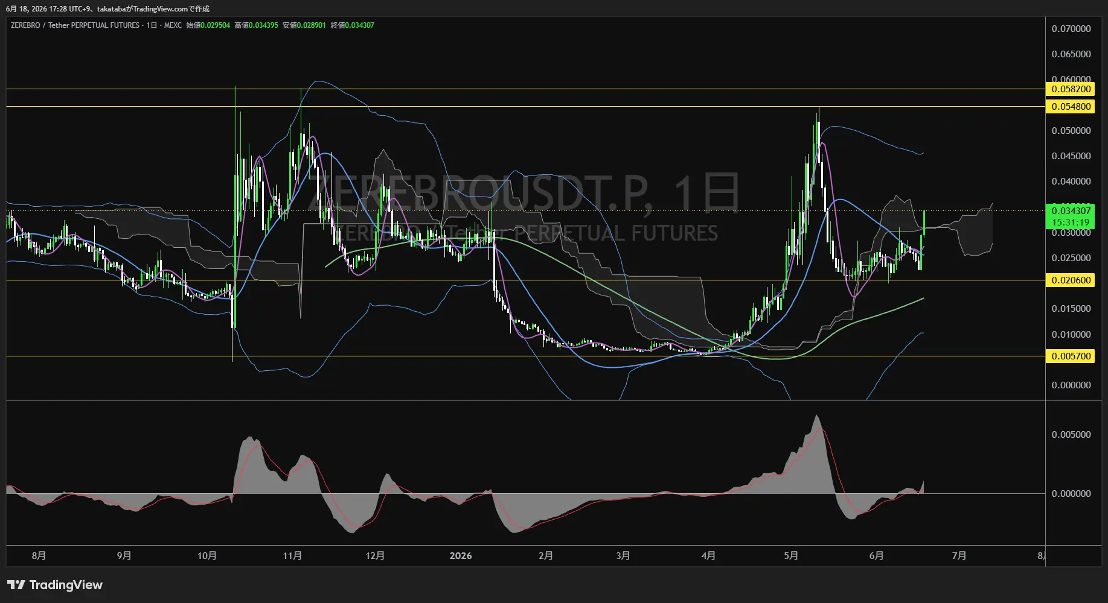Click the 0.065000 price axis label
Image resolution: width=1108 pixels, height=603 pixels.
tap(1071, 54)
